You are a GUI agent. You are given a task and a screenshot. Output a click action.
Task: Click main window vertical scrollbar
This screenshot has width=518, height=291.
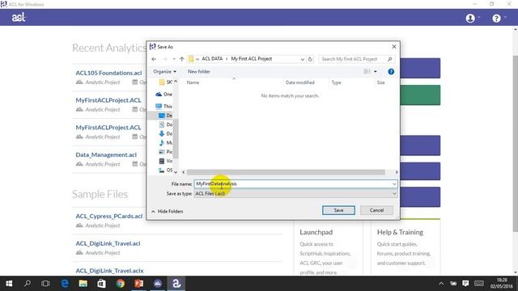[515, 144]
